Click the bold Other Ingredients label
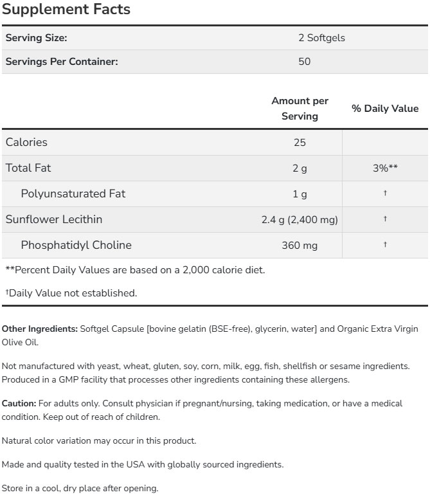Image resolution: width=430 pixels, height=497 pixels. pyautogui.click(x=40, y=329)
